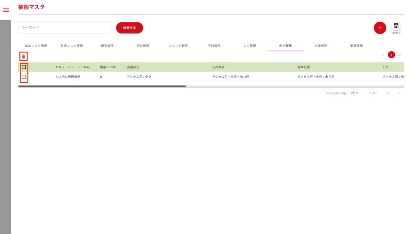Go to previous page chevron above table
Image resolution: width=413 pixels, height=234 pixels.
(383, 55)
